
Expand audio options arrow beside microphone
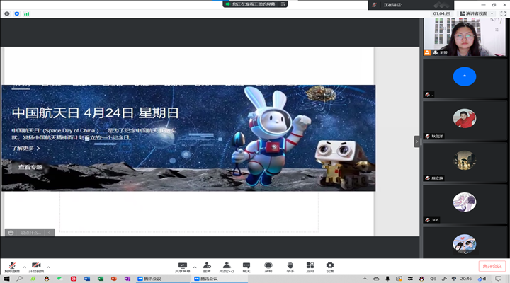click(24, 267)
